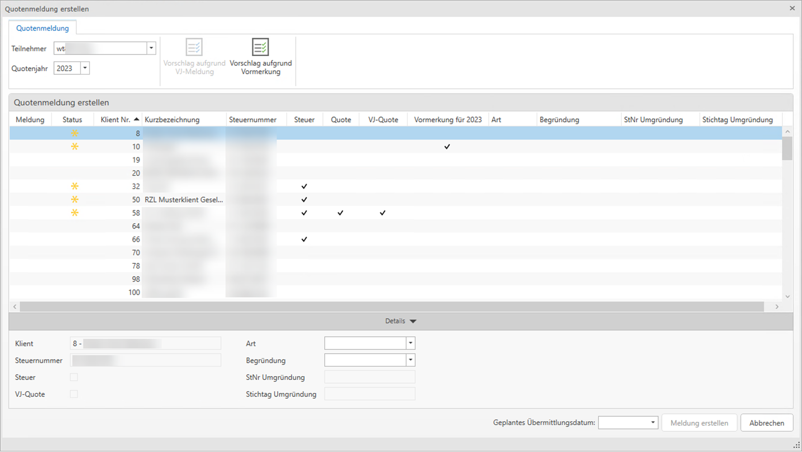
Task: Click Vorschlag aufgrund Vormerkung icon
Action: [260, 48]
